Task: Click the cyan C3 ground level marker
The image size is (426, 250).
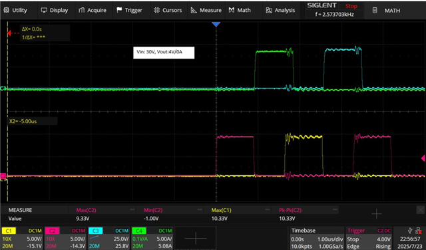Action: 3,89
